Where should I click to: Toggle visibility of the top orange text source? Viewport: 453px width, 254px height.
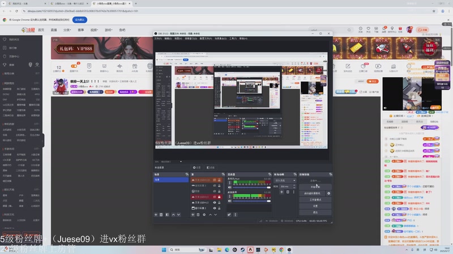pyautogui.click(x=215, y=180)
